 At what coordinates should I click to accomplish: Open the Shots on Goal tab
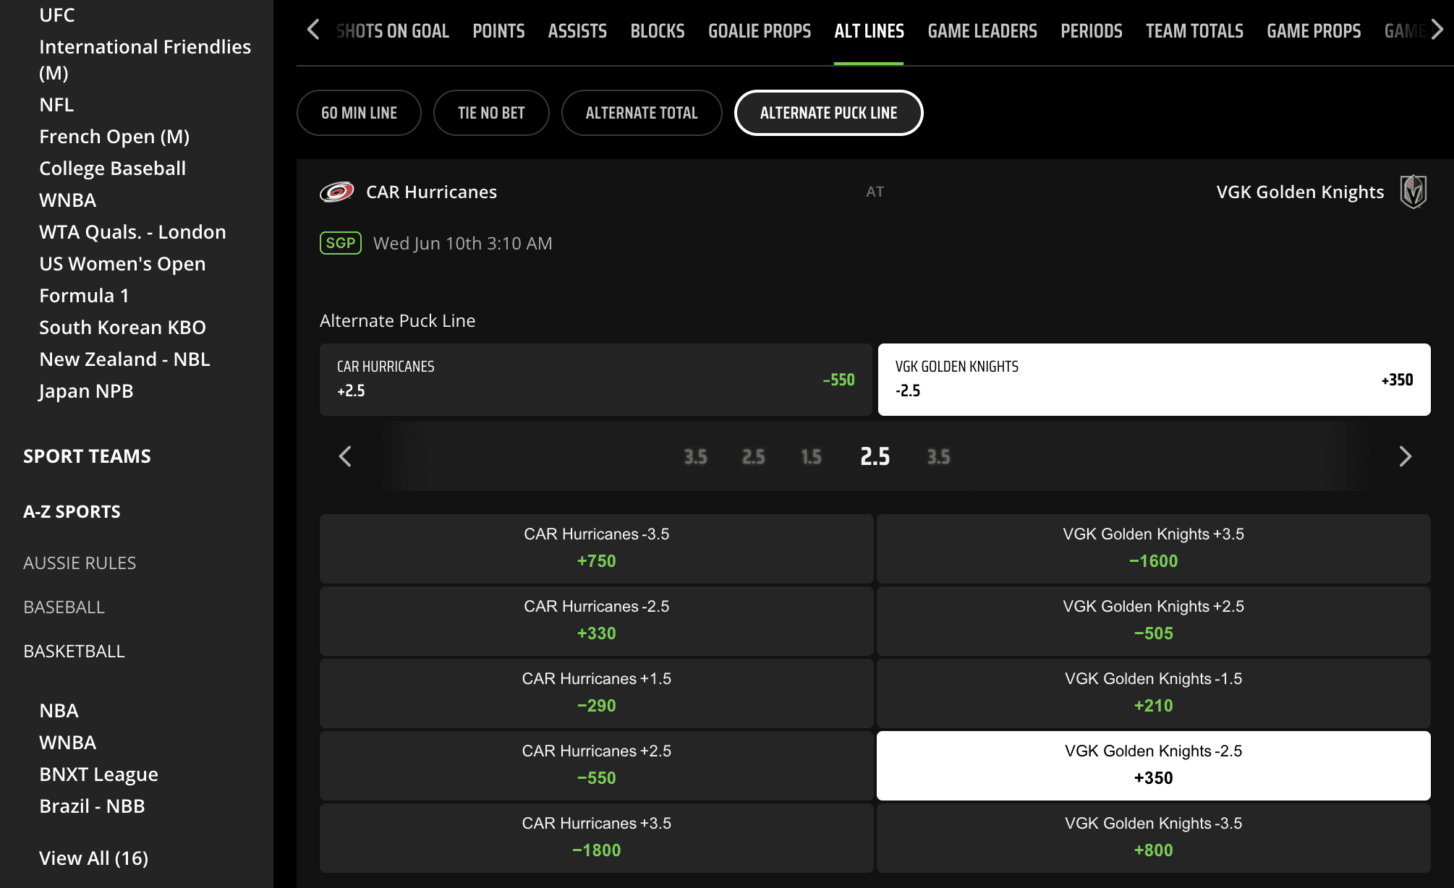393,31
